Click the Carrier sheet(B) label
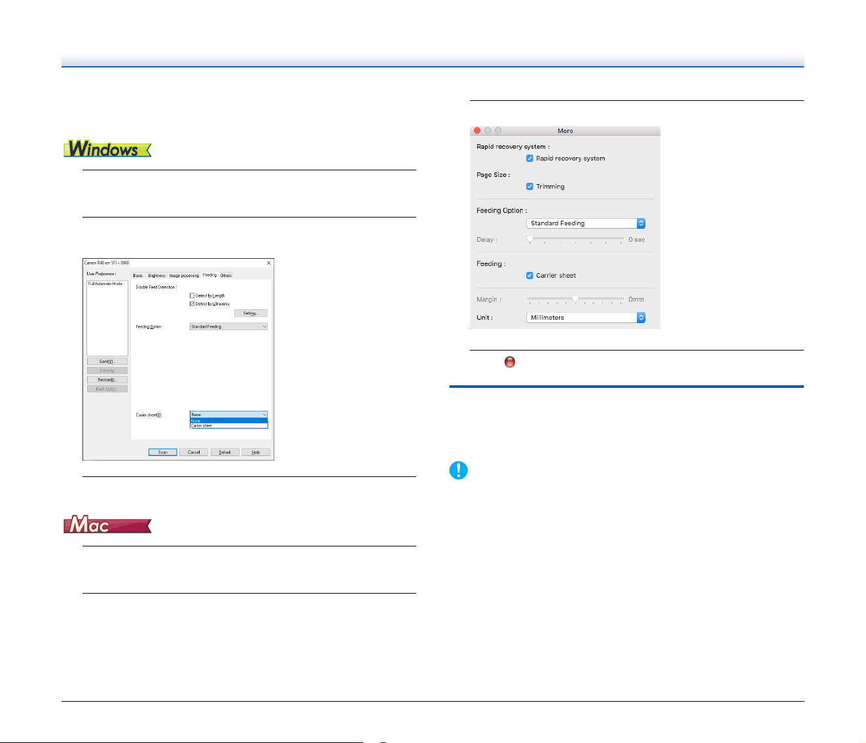The height and width of the screenshot is (743, 866). [x=149, y=415]
